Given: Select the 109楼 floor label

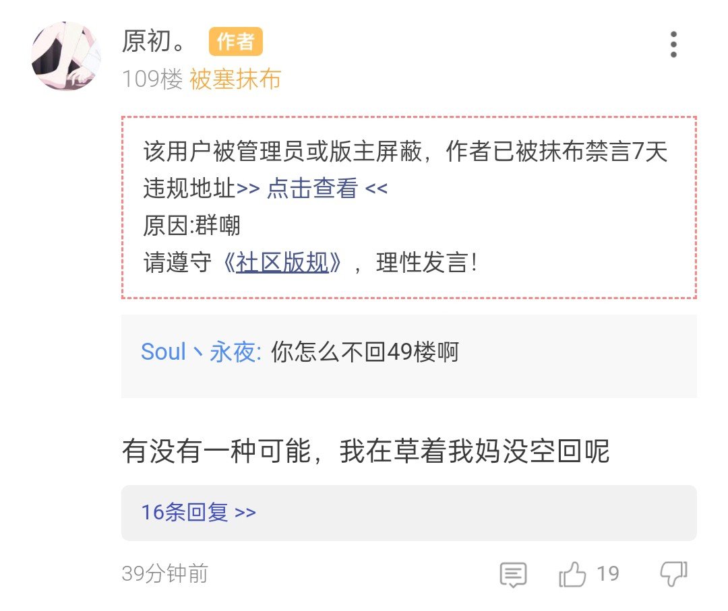Looking at the screenshot, I should pos(152,79).
